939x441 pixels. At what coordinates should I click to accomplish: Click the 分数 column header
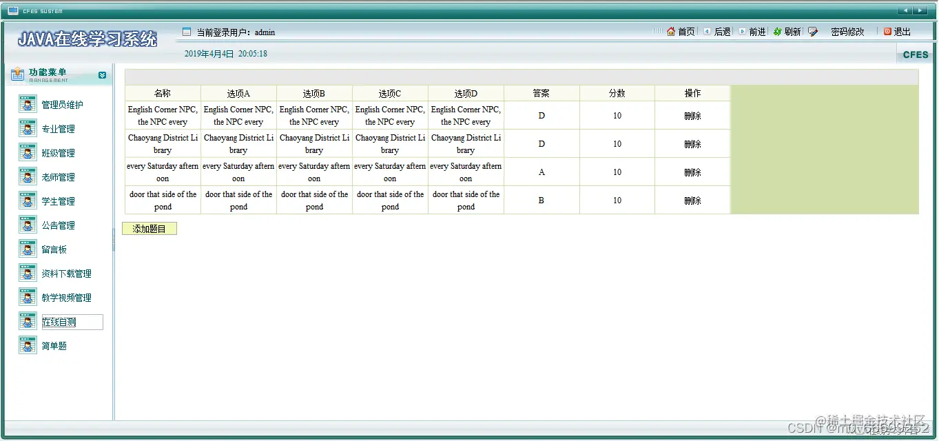click(x=617, y=93)
